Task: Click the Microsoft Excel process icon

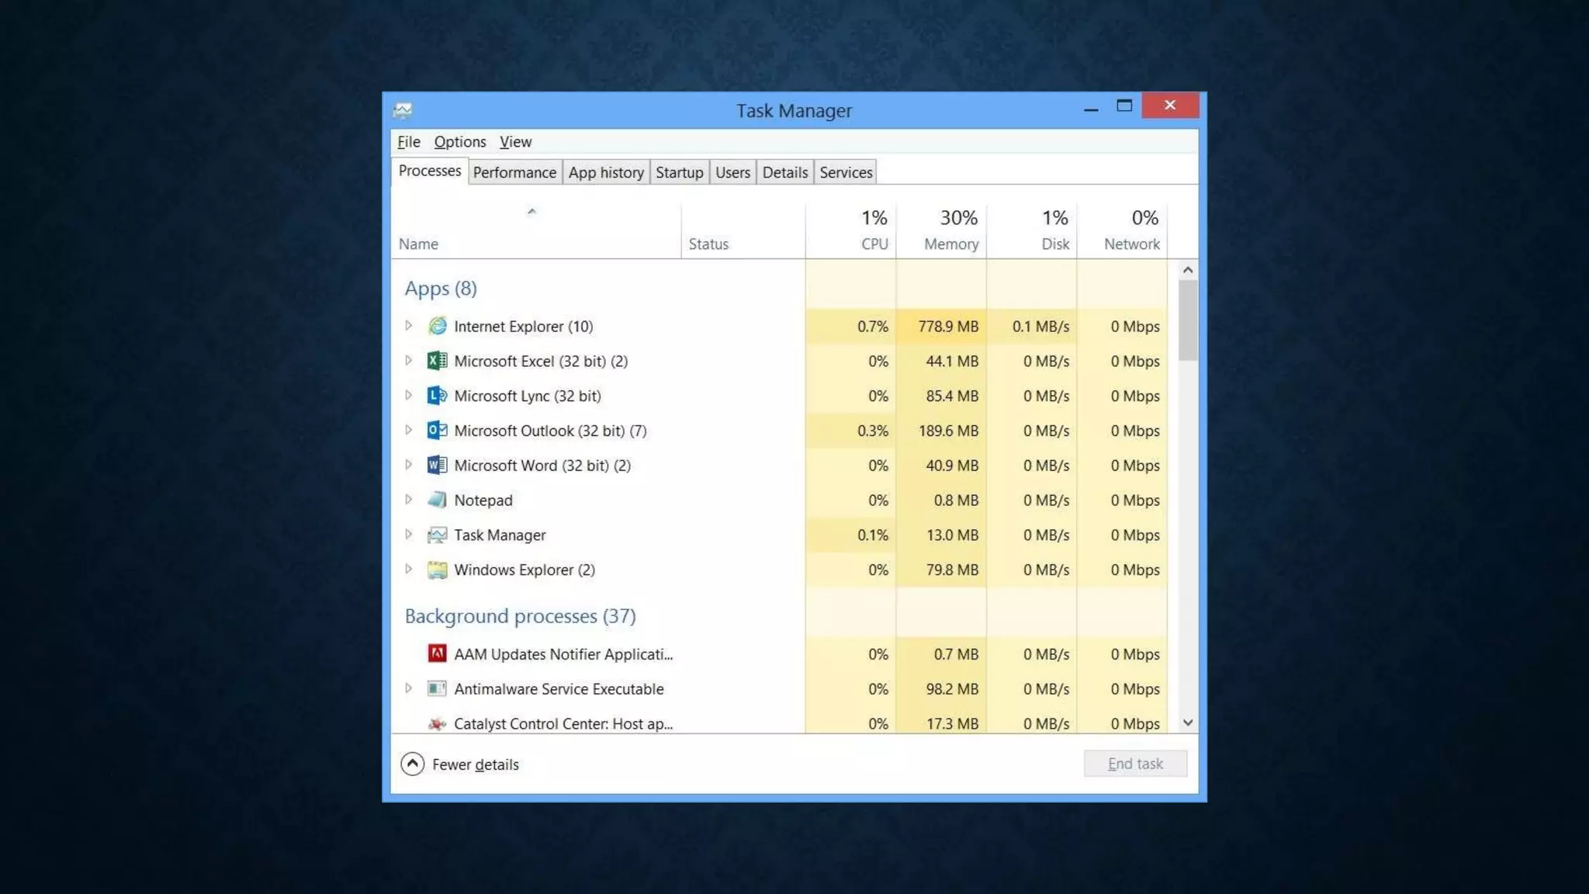Action: [437, 361]
